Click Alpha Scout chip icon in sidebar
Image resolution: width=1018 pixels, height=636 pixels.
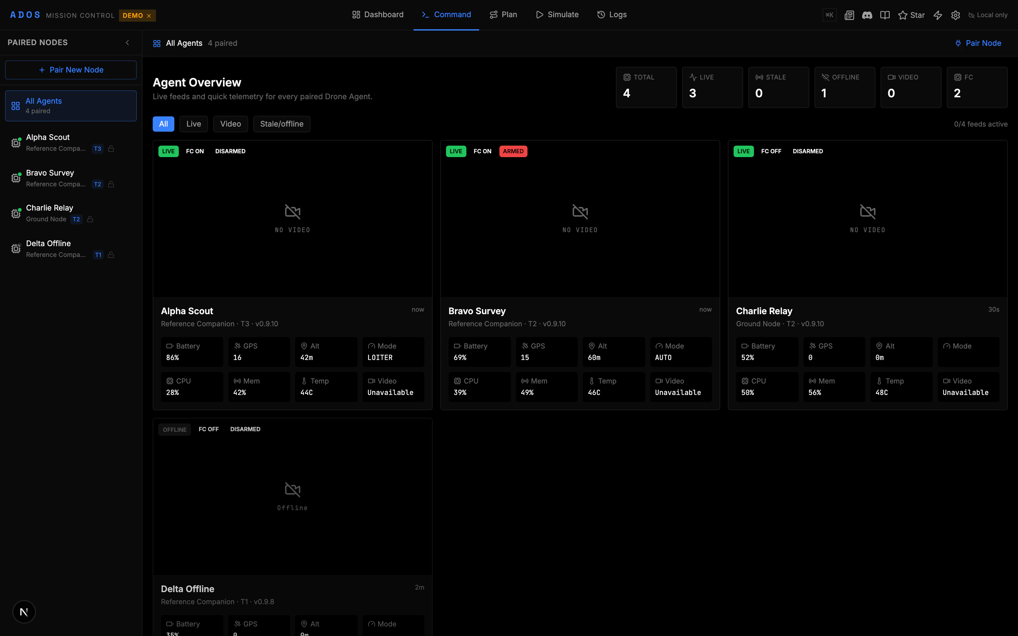pyautogui.click(x=16, y=143)
